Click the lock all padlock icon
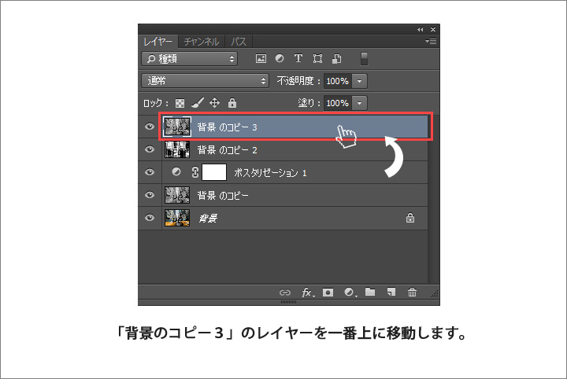567x379 pixels. pyautogui.click(x=232, y=103)
